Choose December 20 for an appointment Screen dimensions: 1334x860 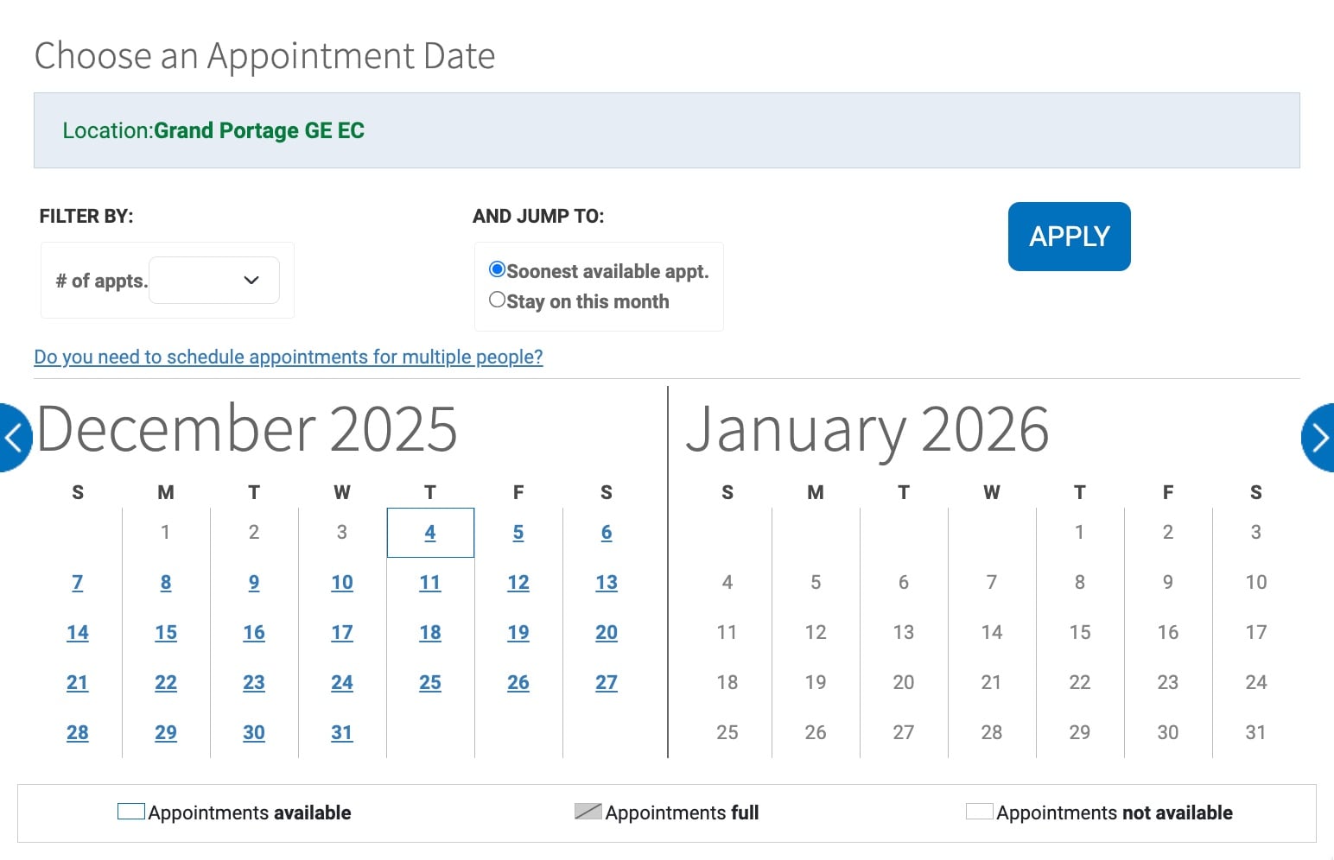click(607, 633)
